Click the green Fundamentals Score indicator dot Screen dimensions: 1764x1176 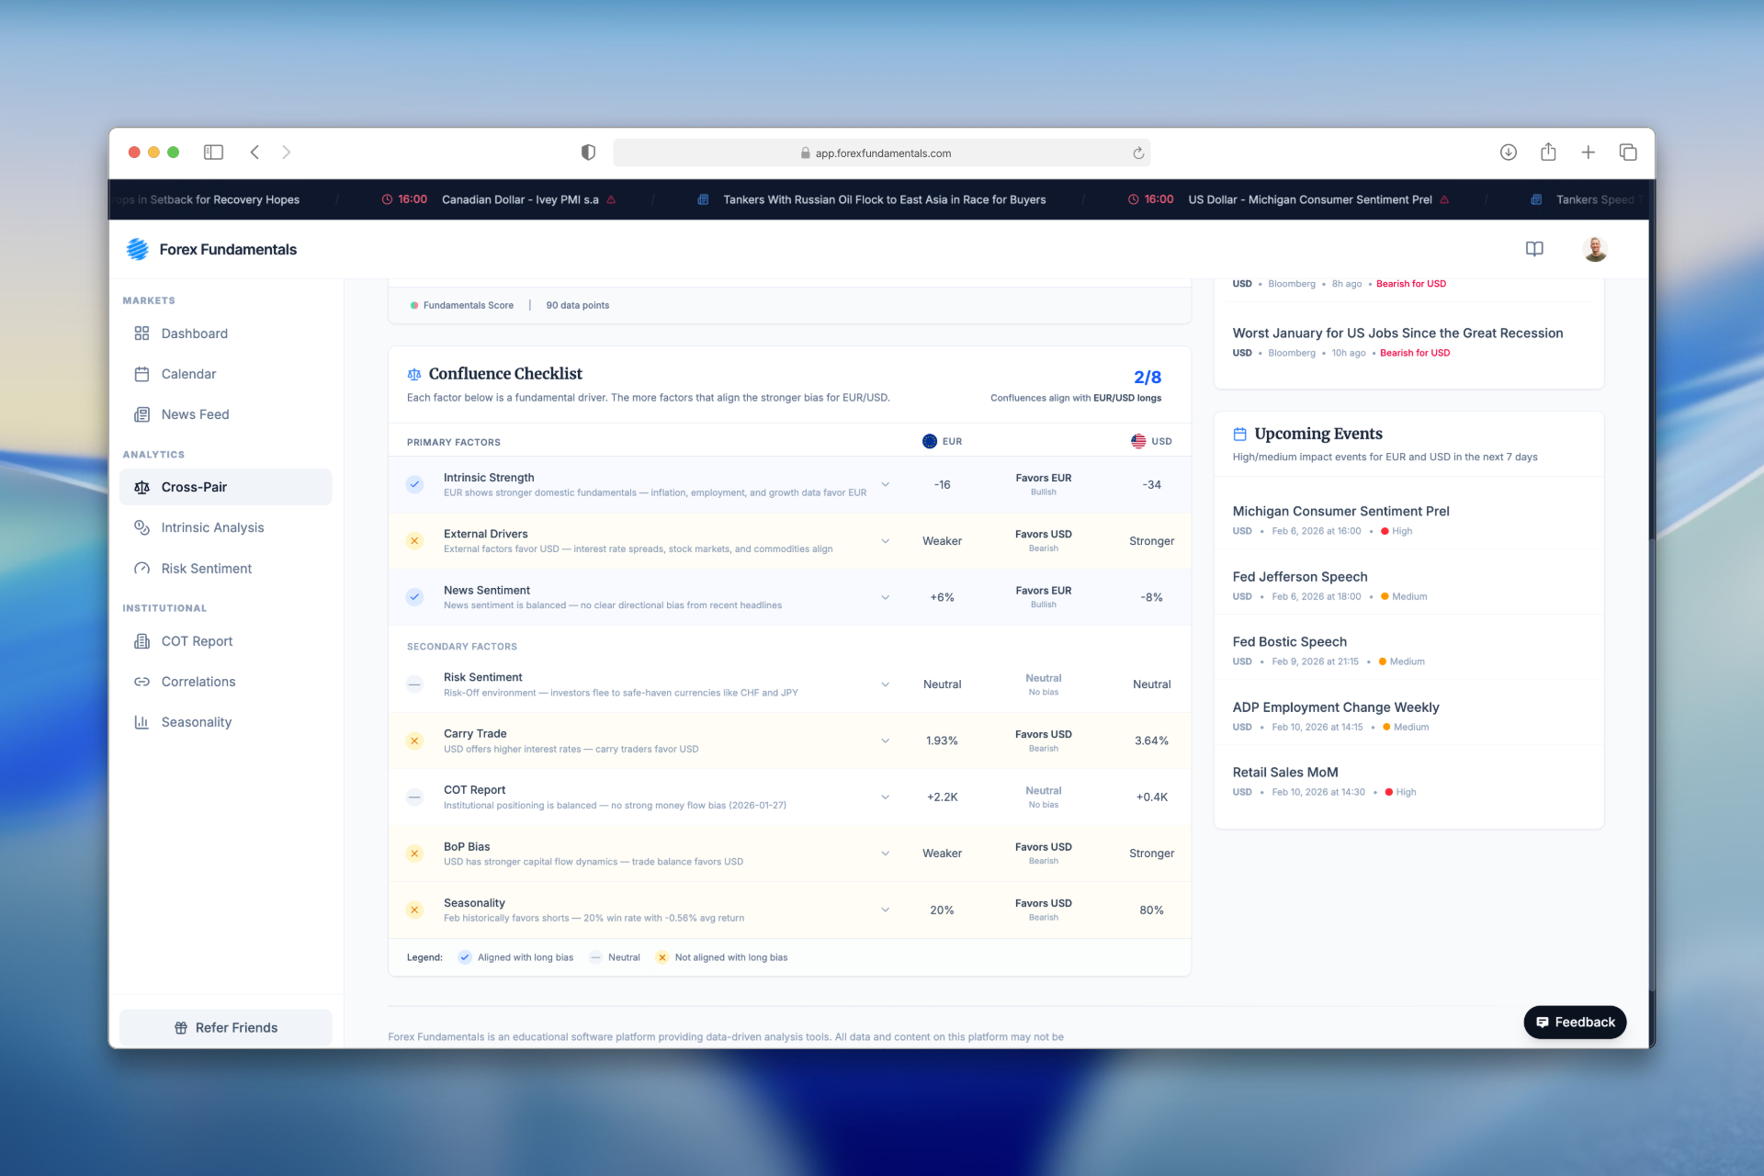click(413, 304)
